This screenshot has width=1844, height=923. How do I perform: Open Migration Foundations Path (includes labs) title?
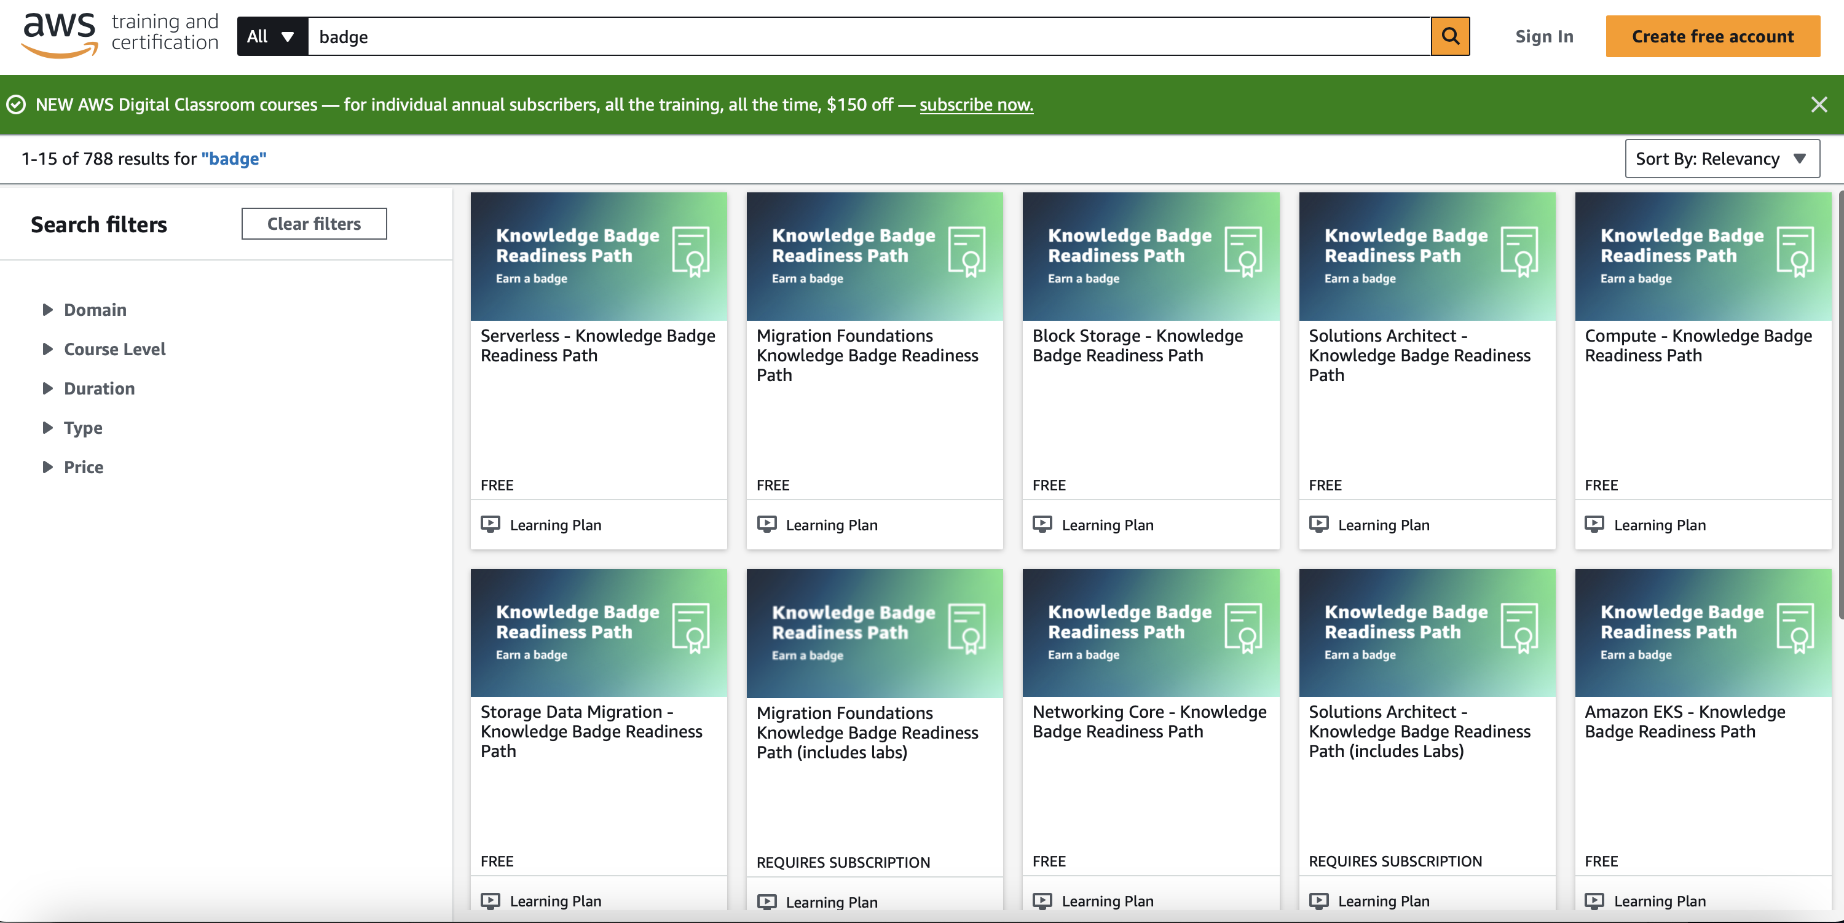click(x=867, y=733)
